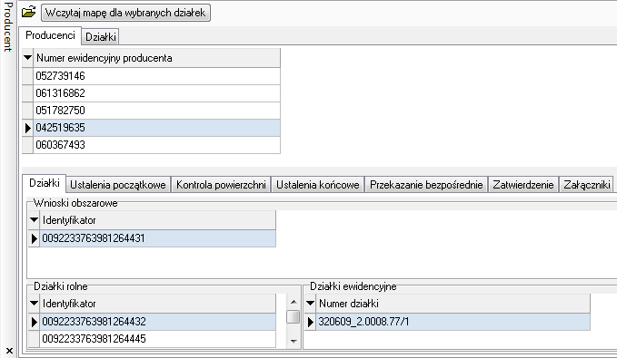This screenshot has width=617, height=358.
Task: Click Identyfikator header in Wnioski obszarowe
Action: coord(157,220)
